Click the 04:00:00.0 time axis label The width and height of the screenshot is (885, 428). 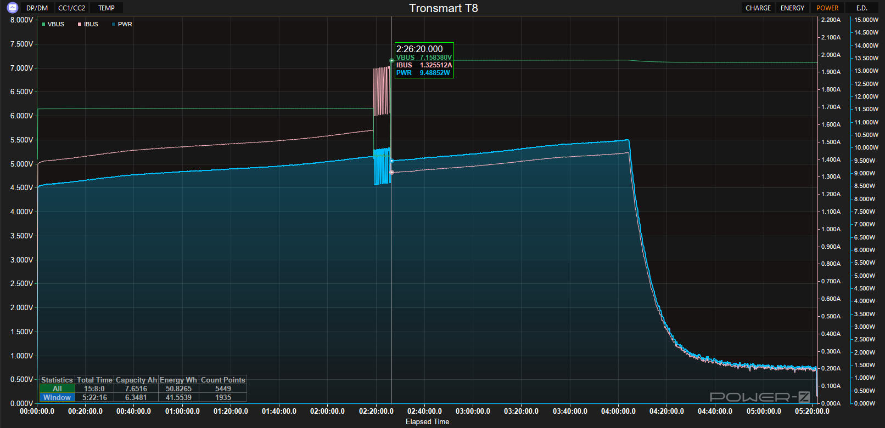(x=618, y=411)
